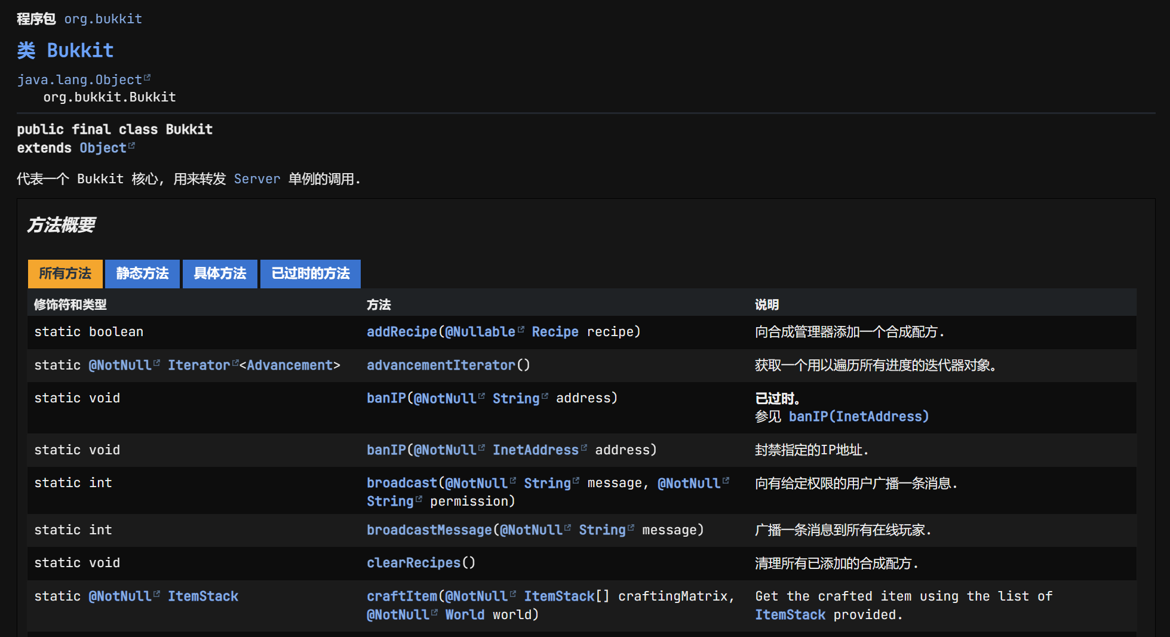Select the 所有方法 tab

(x=65, y=274)
